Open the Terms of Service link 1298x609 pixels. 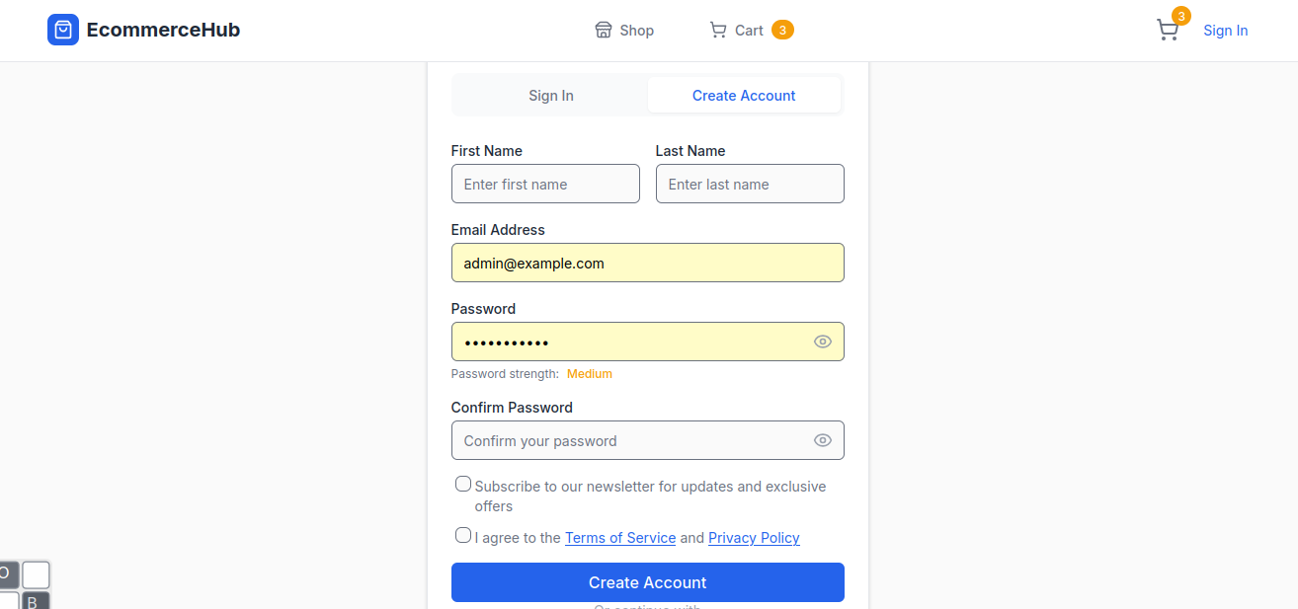pyautogui.click(x=620, y=538)
